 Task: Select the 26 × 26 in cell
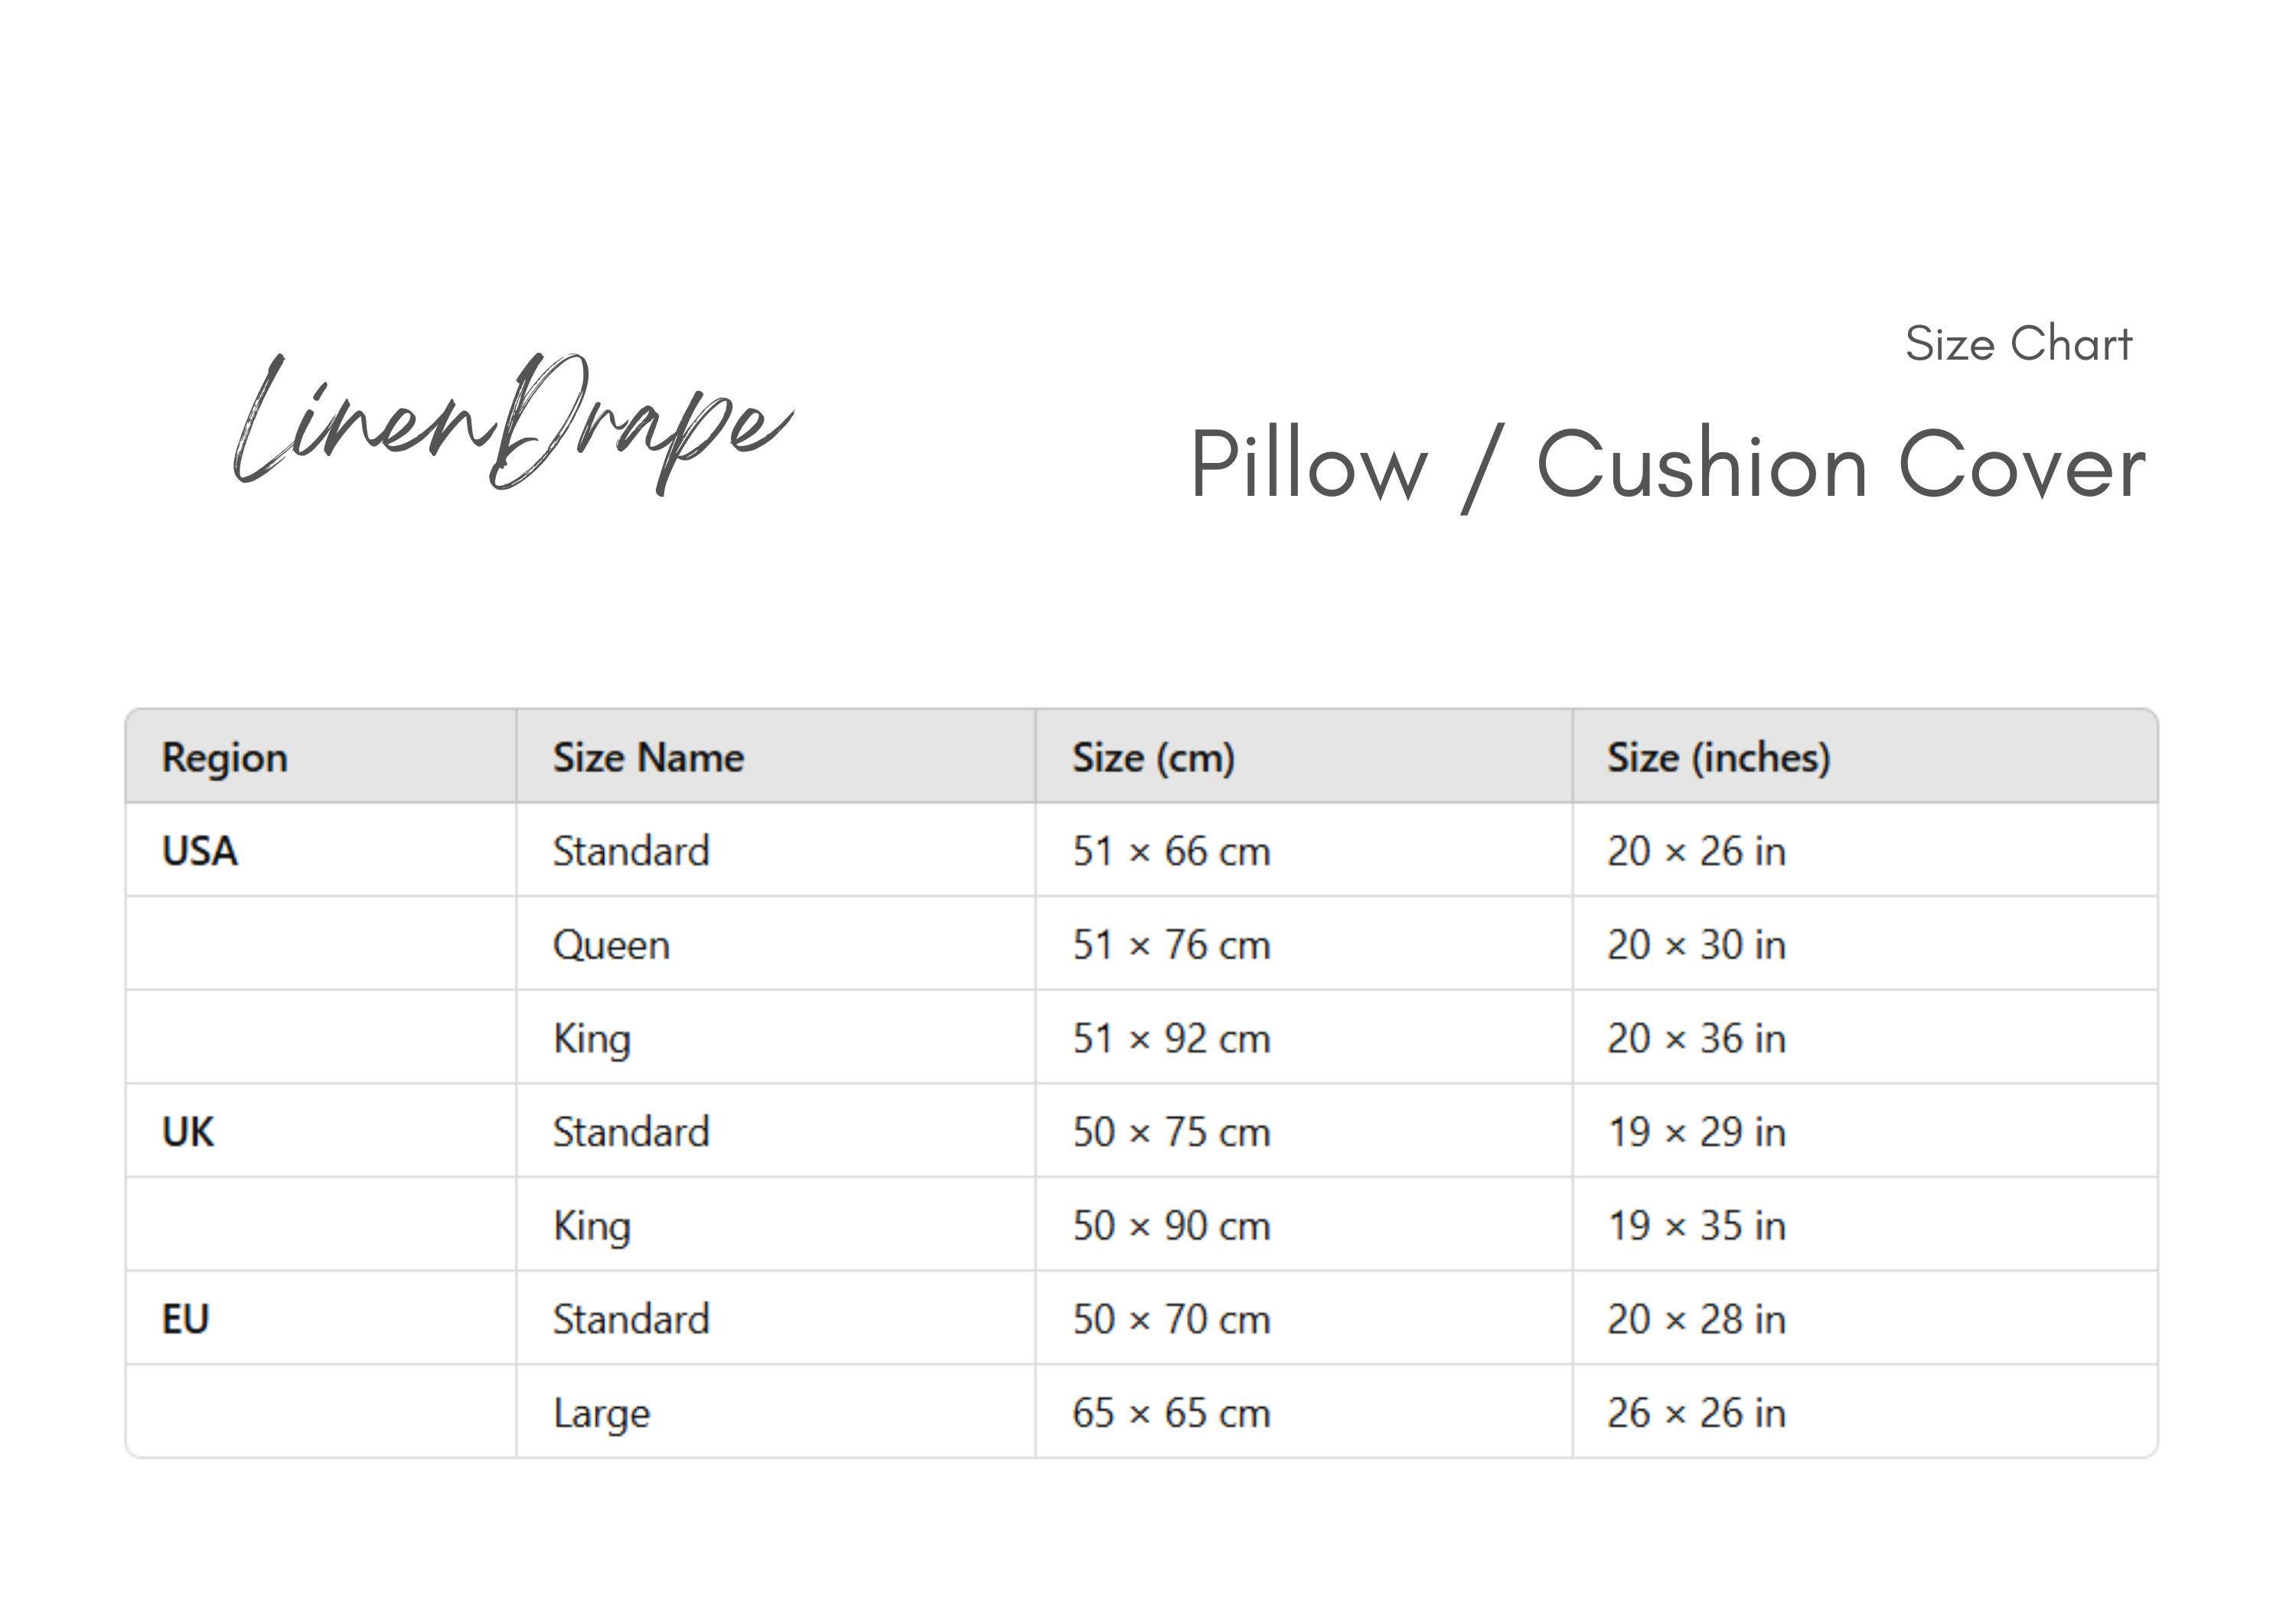pyautogui.click(x=1865, y=1411)
